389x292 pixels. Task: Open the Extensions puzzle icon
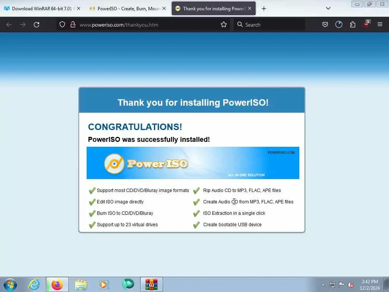(353, 25)
